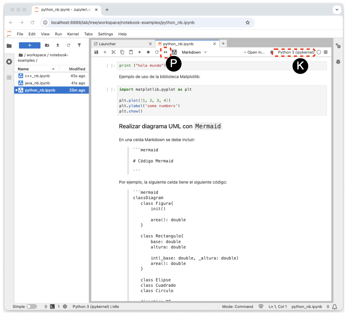
Task: Open the 'Open in...' dropdown
Action: pos(254,52)
